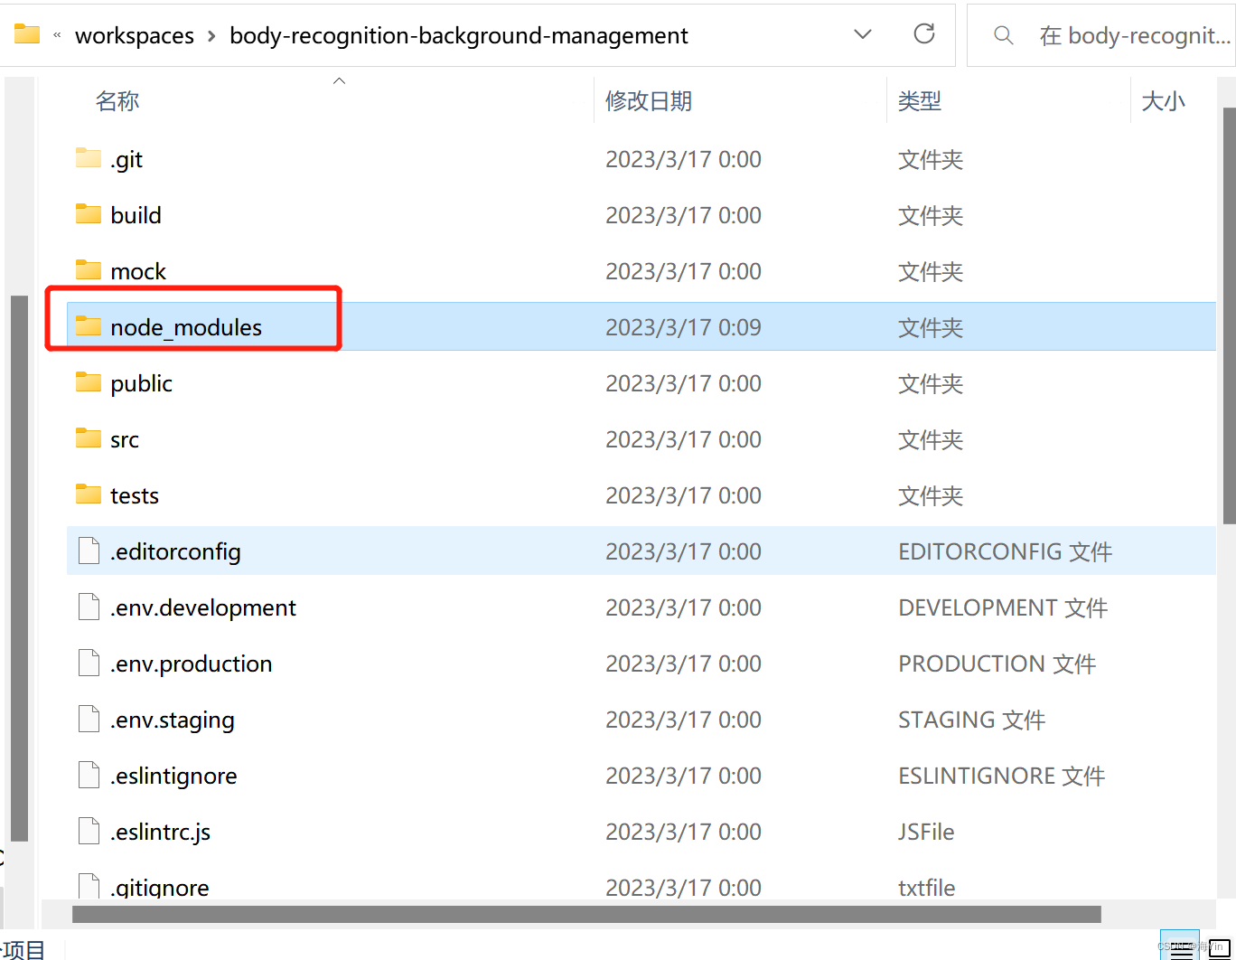
Task: Sort by the 大小 column header
Action: click(1164, 100)
